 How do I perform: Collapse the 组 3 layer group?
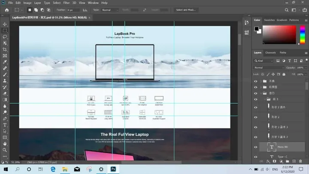pyautogui.click(x=265, y=99)
